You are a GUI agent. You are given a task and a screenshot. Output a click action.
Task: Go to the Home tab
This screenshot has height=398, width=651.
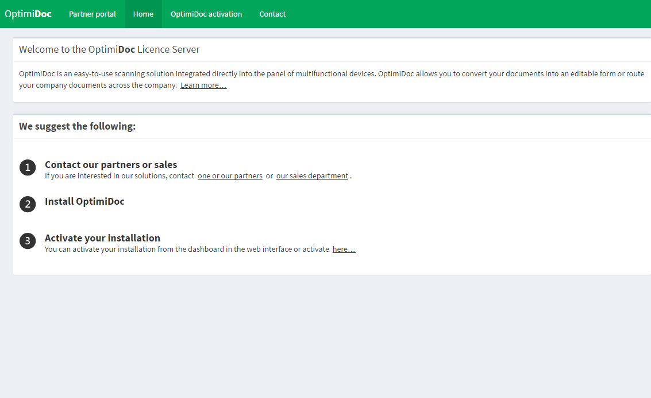143,14
